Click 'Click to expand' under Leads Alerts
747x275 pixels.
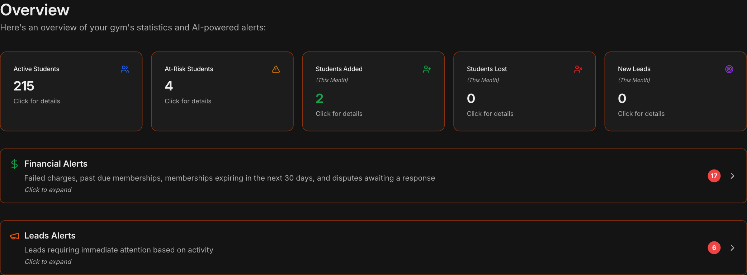tap(48, 262)
